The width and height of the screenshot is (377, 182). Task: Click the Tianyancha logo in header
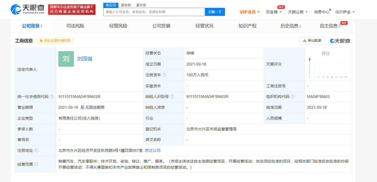coord(28,9)
